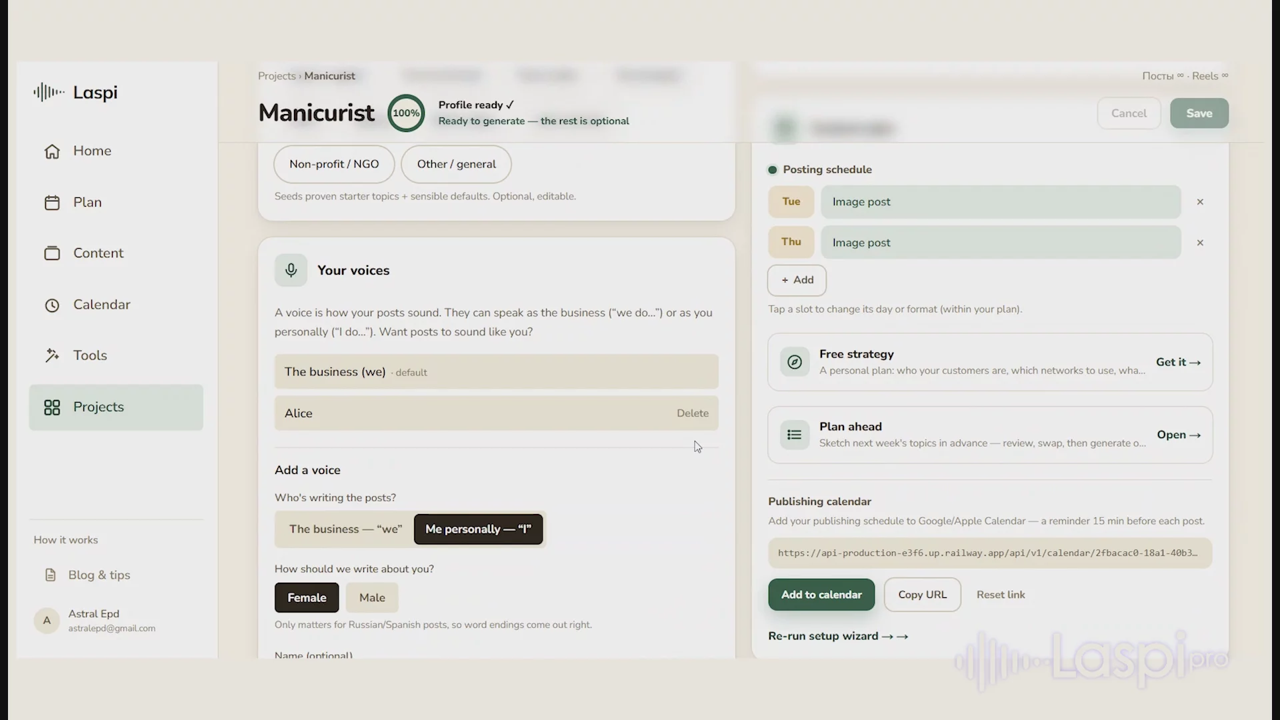Select 'Me personally — I' voice option

(478, 529)
